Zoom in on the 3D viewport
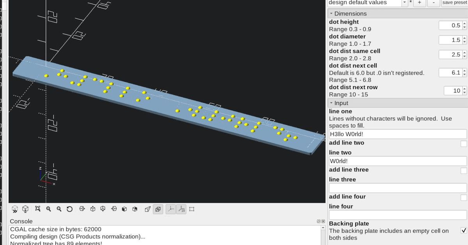This screenshot has width=468, height=245. (48, 209)
